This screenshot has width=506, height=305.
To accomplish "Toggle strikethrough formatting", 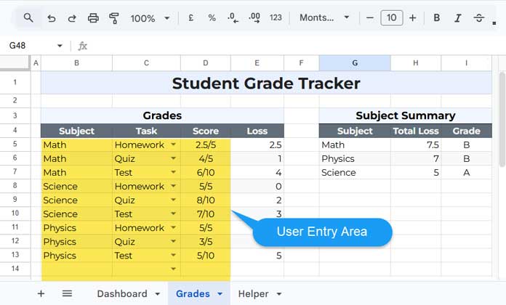I will 479,18.
